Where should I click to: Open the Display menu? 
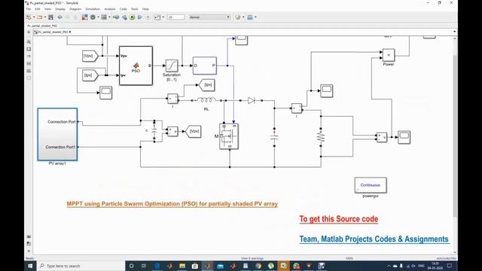[60, 9]
